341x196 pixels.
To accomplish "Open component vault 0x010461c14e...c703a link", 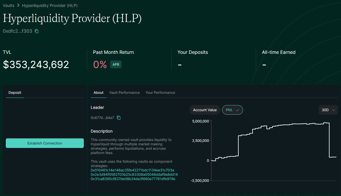I will click(x=133, y=170).
